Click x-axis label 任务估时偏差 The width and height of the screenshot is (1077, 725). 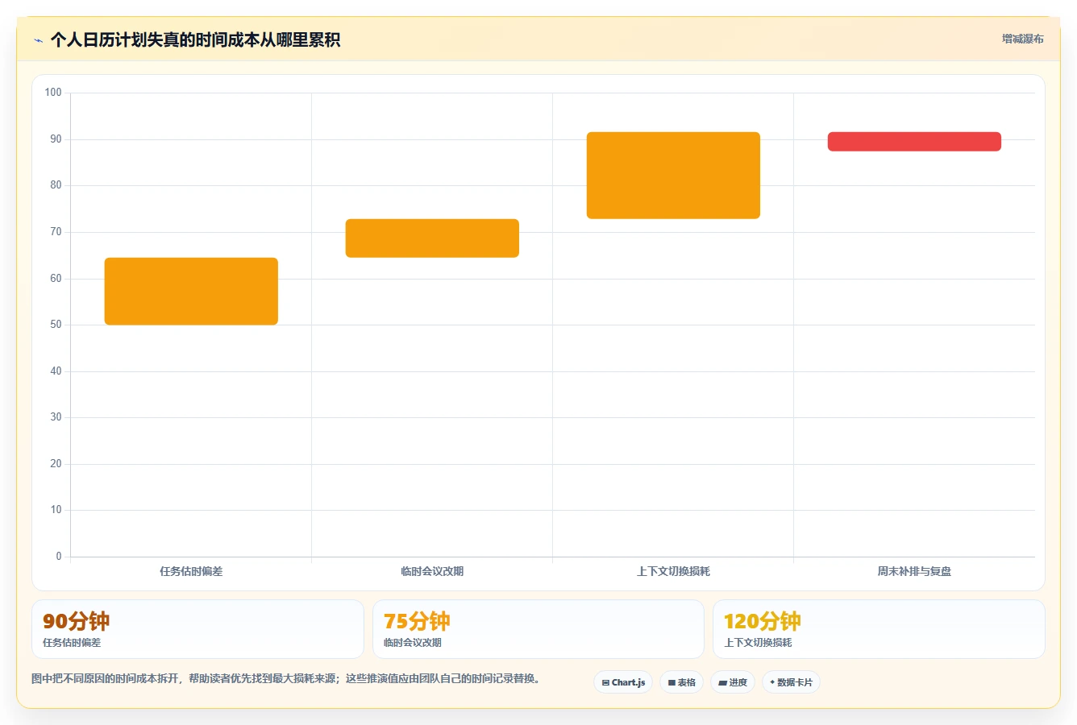coord(191,571)
